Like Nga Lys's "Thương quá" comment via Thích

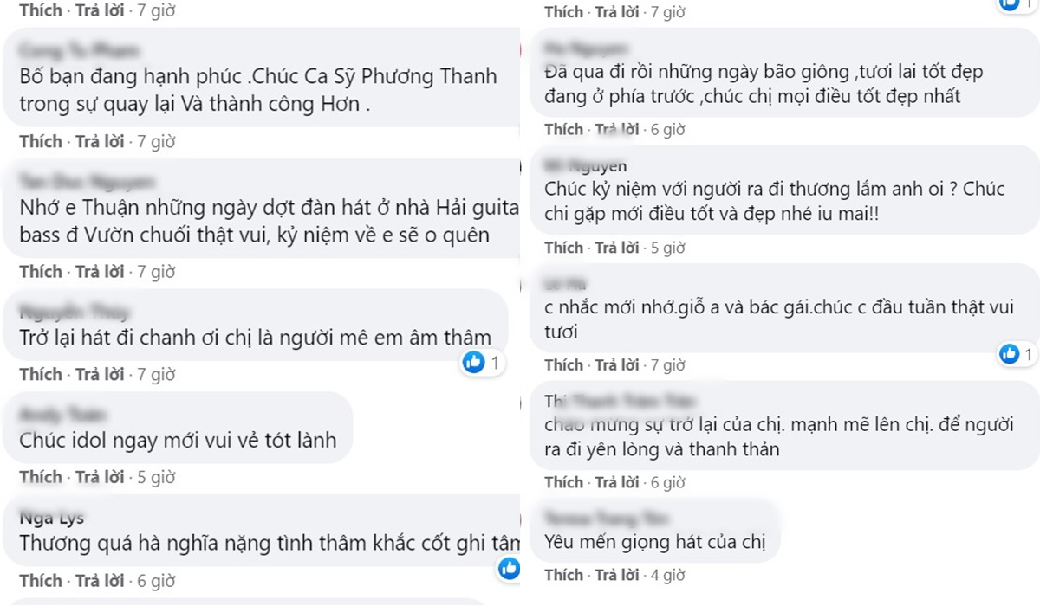(41, 580)
